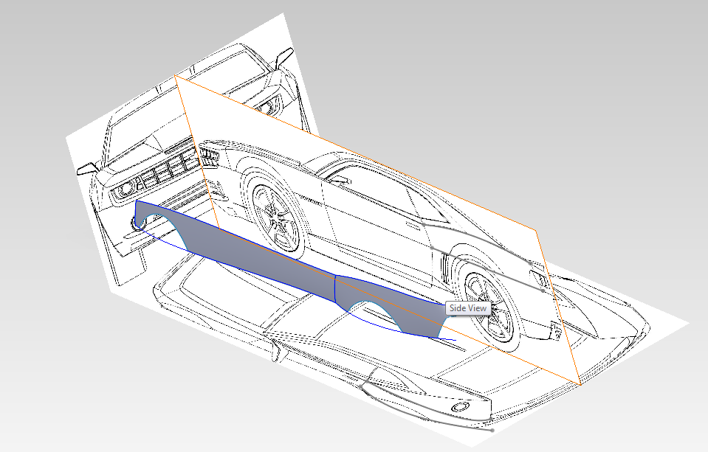Click the left side mirror in front view
The image size is (708, 452).
click(86, 168)
